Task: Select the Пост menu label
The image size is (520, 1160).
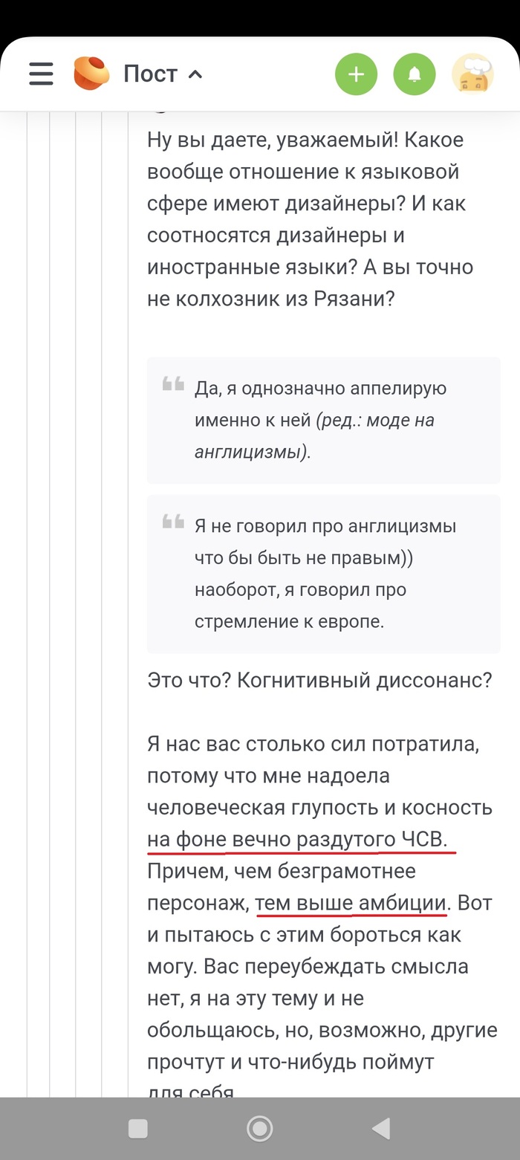Action: tap(151, 74)
